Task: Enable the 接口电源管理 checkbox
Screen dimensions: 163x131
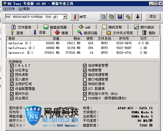Action: tap(85, 79)
